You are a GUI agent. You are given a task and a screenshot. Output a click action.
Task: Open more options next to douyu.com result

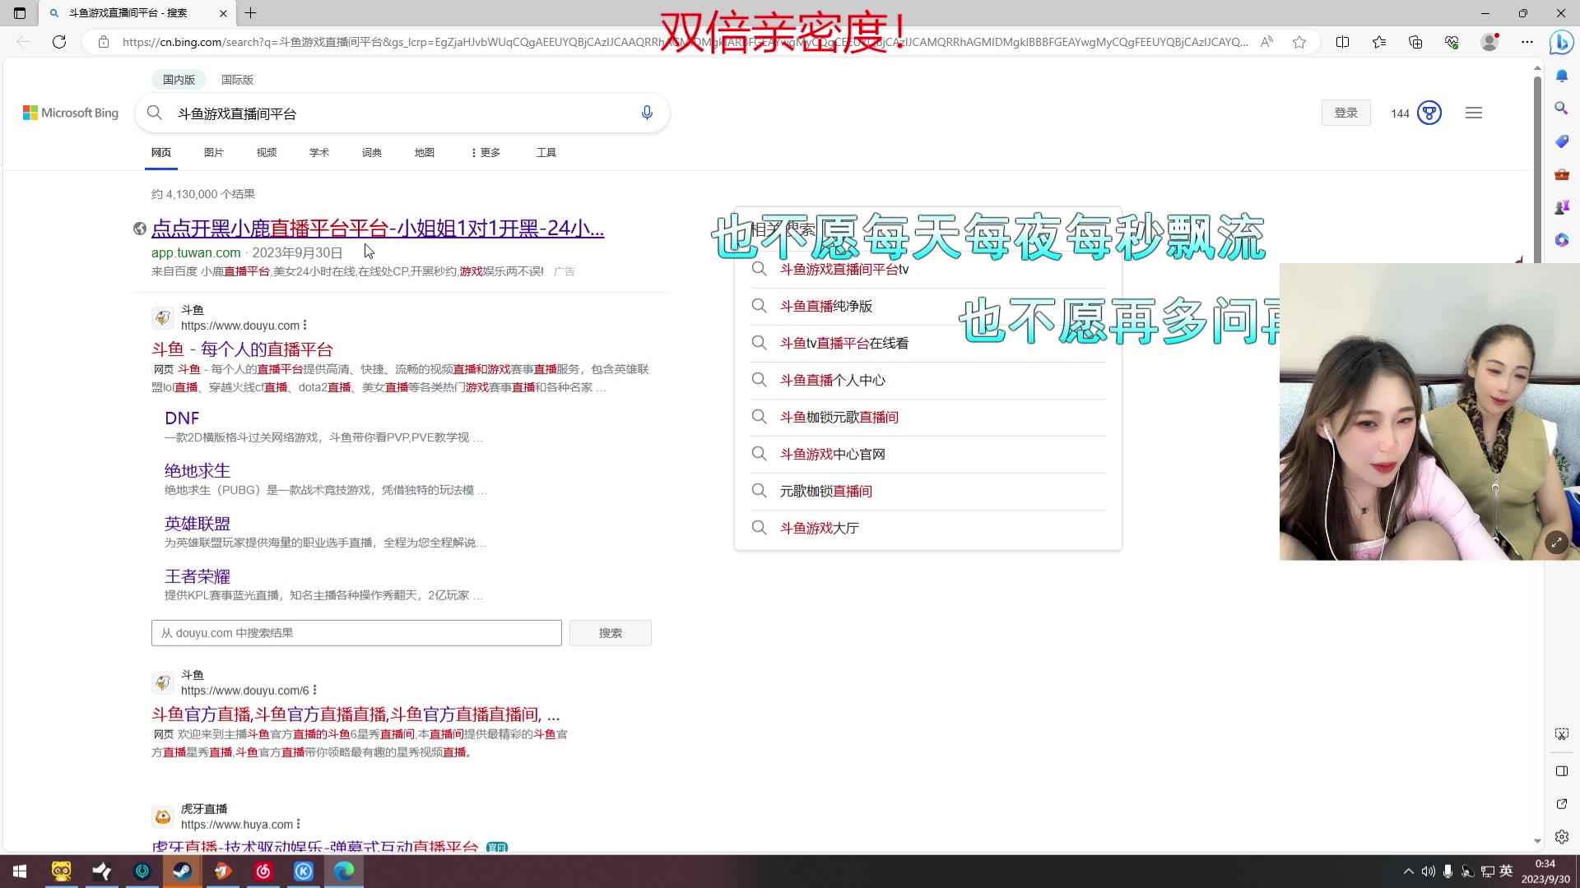305,325
